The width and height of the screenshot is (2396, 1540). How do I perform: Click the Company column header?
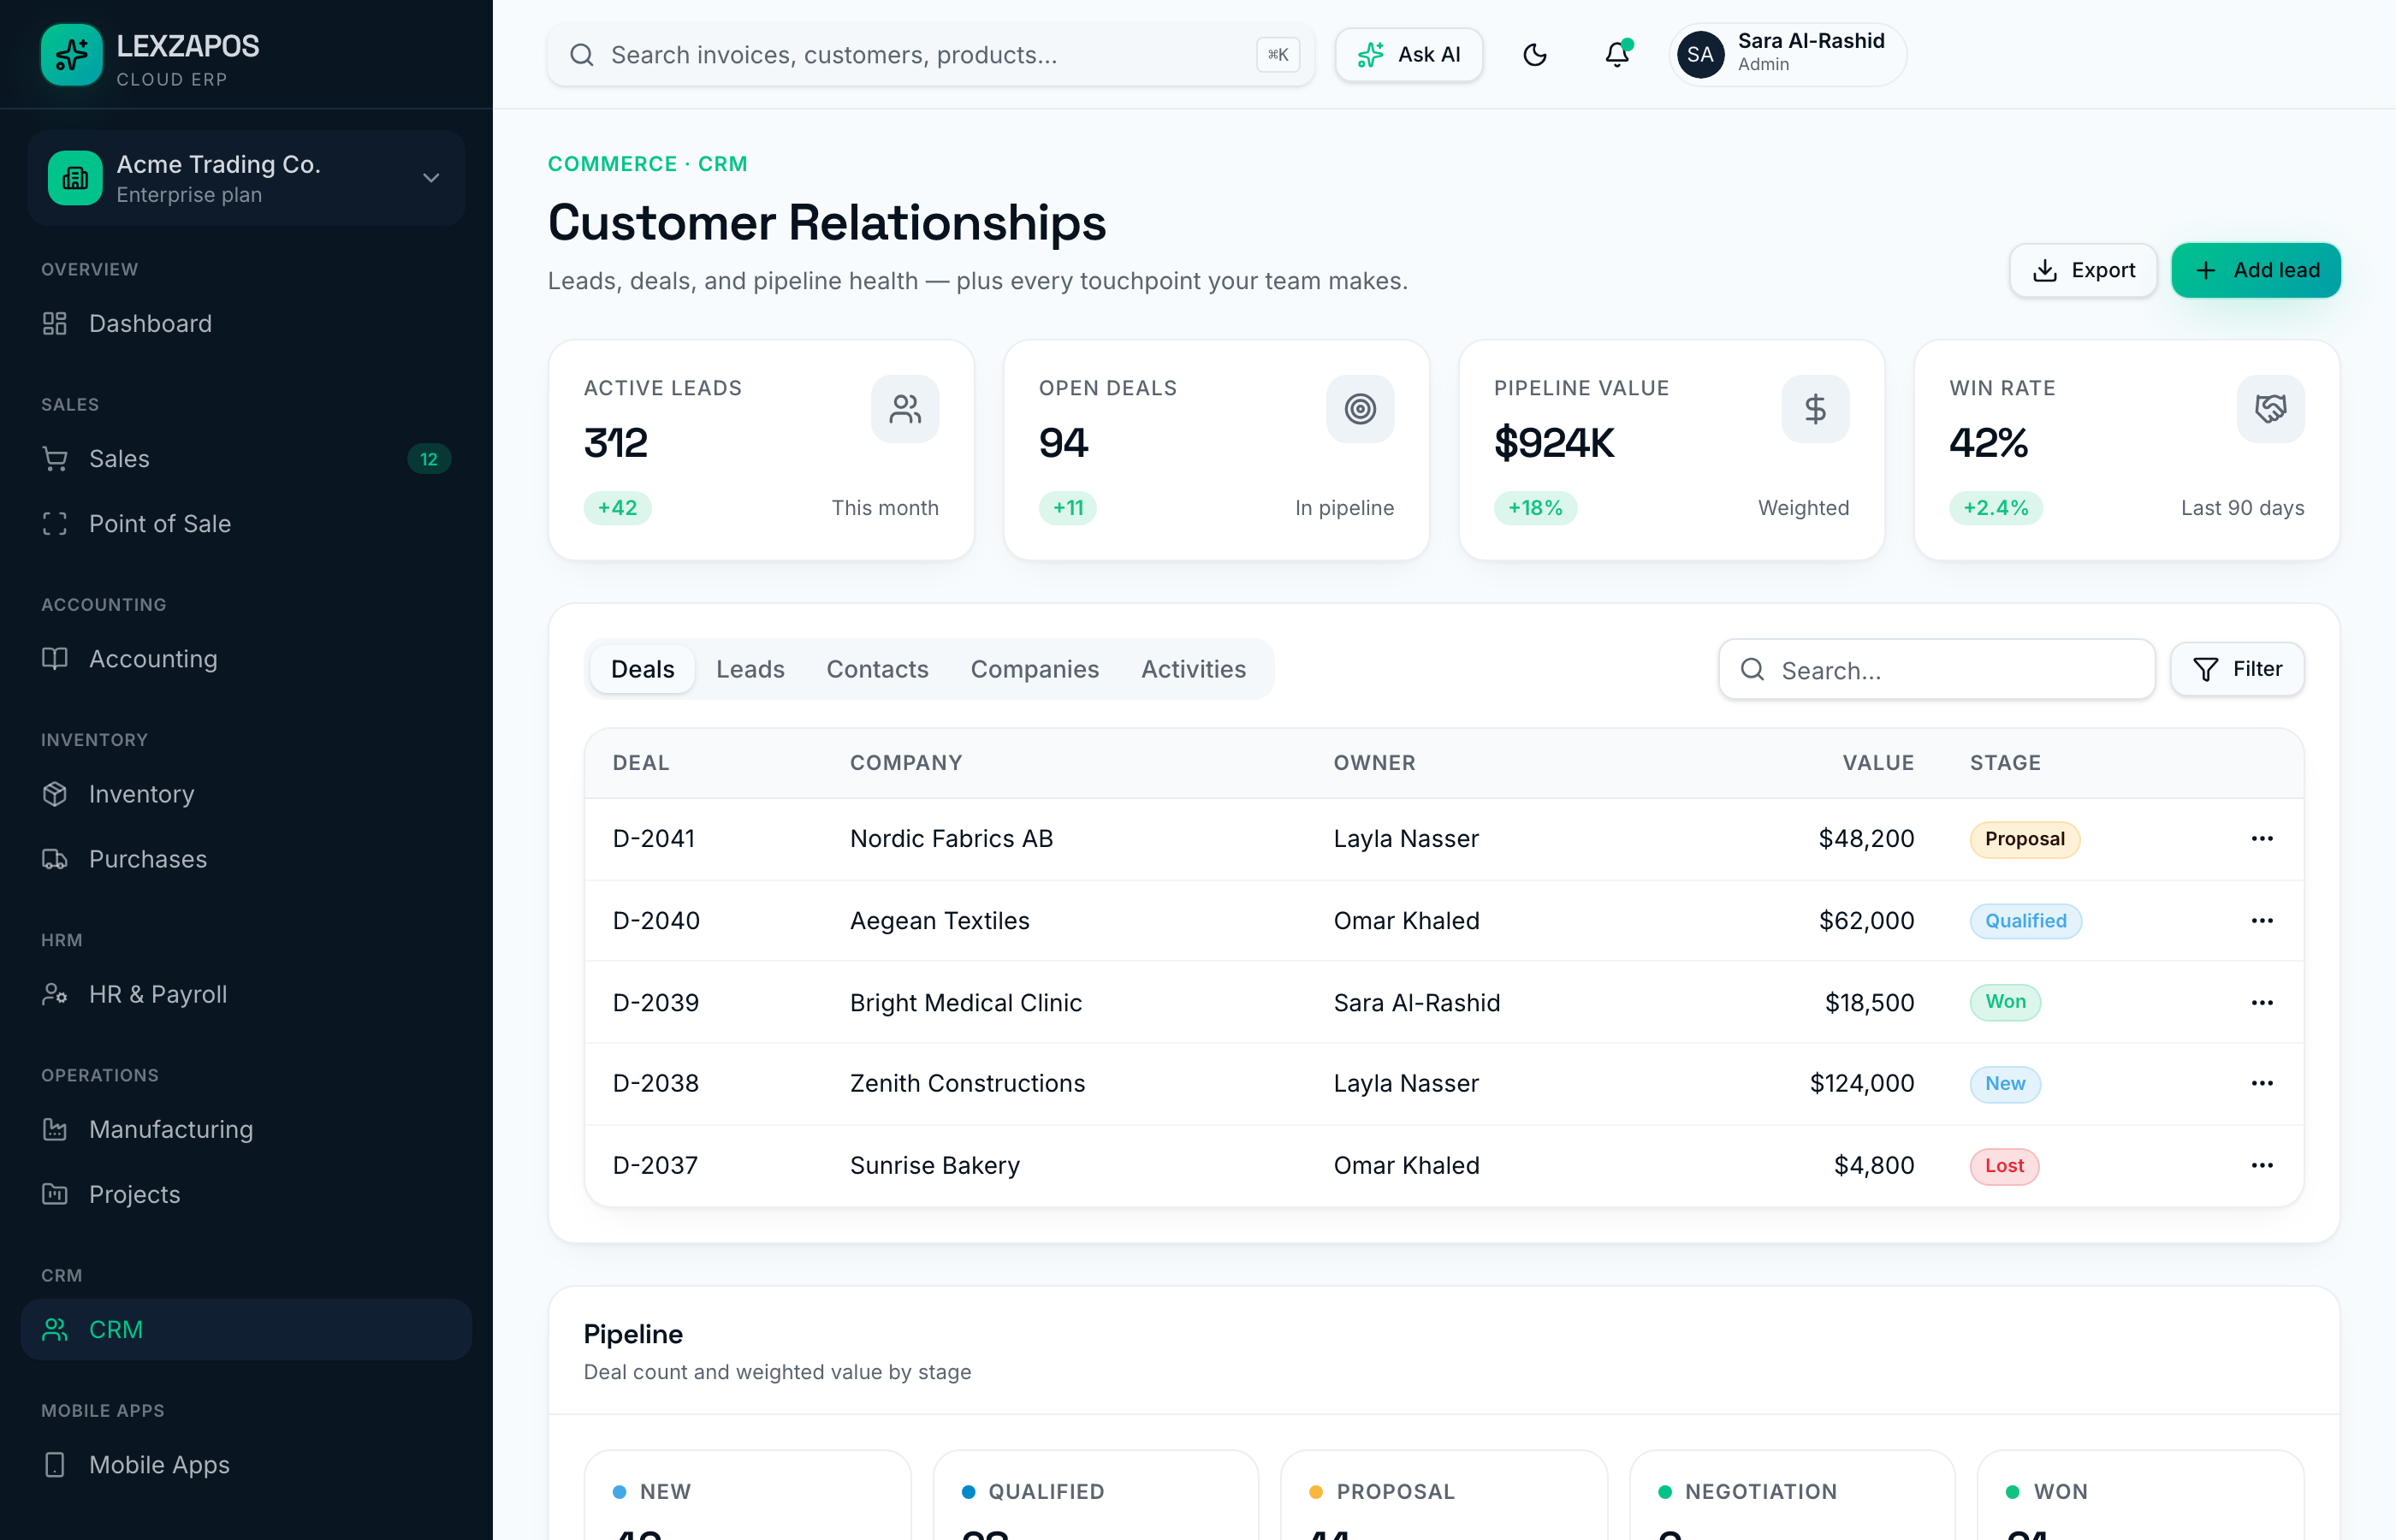tap(906, 763)
